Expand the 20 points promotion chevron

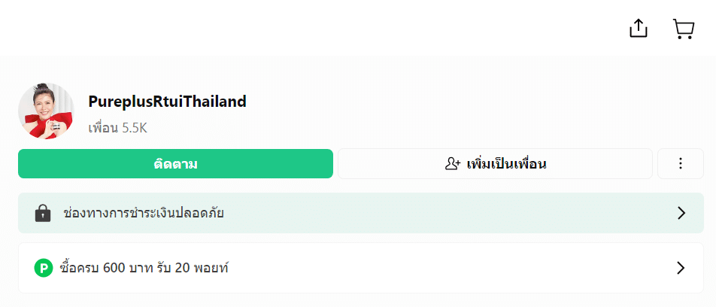[x=681, y=268]
